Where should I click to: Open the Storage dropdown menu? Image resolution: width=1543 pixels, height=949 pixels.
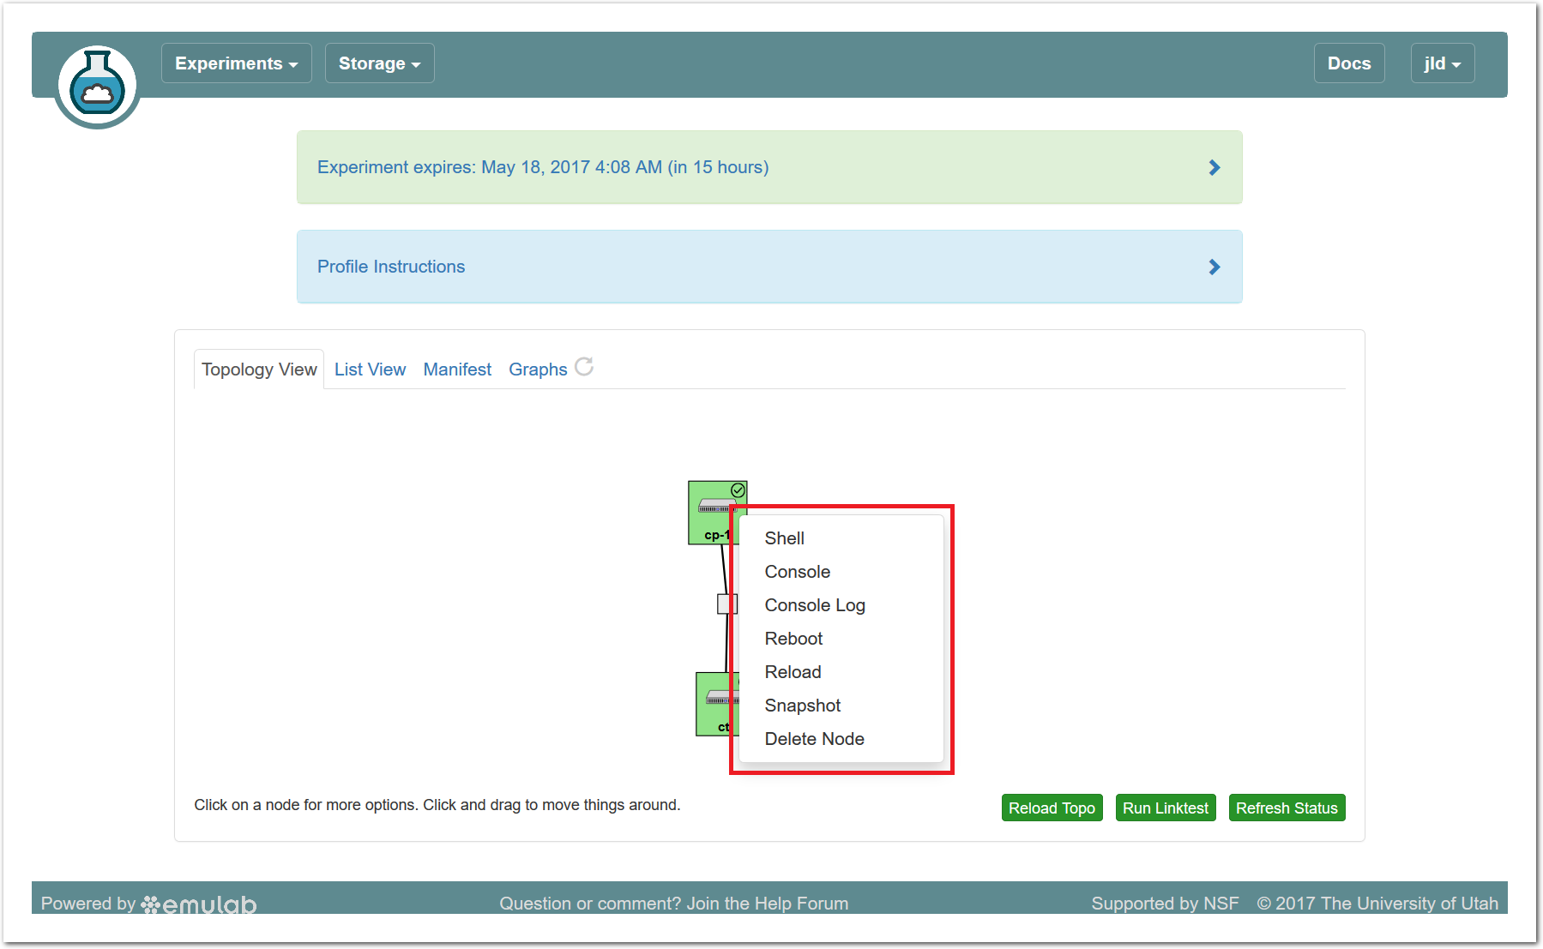pos(379,63)
